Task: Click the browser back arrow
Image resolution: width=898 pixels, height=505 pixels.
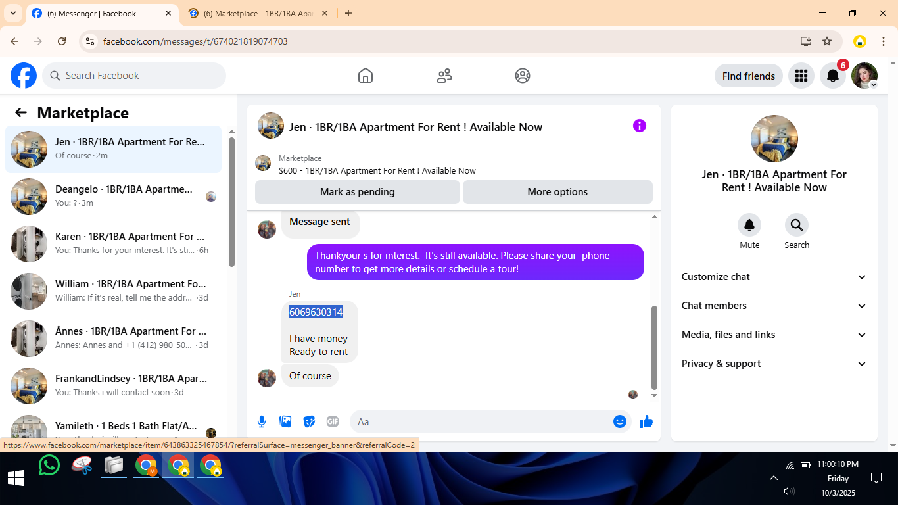Action: (x=14, y=41)
